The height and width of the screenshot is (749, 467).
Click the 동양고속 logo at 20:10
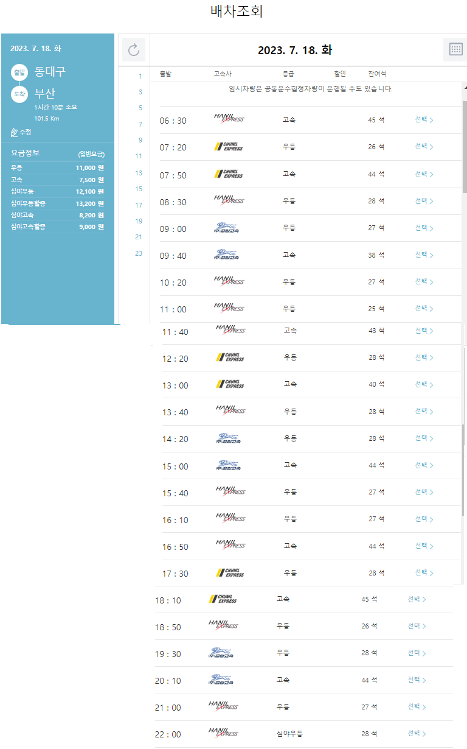click(220, 680)
